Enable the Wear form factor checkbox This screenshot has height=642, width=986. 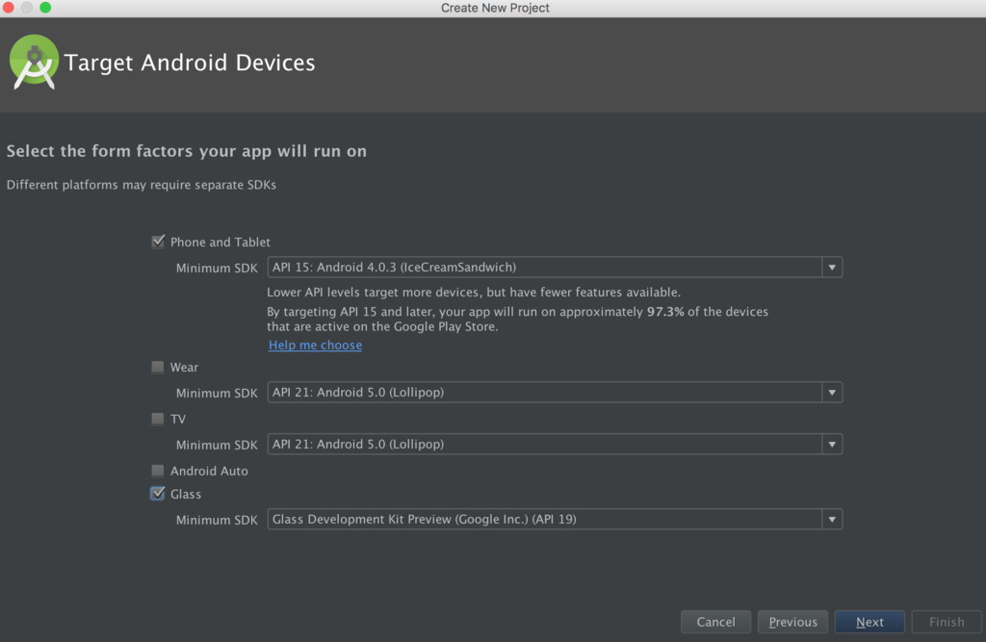pyautogui.click(x=158, y=367)
